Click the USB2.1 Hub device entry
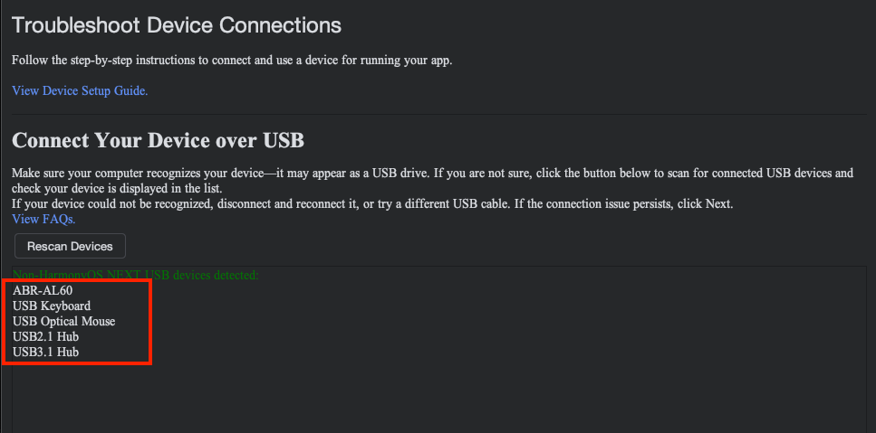Image resolution: width=876 pixels, height=433 pixels. pyautogui.click(x=45, y=336)
